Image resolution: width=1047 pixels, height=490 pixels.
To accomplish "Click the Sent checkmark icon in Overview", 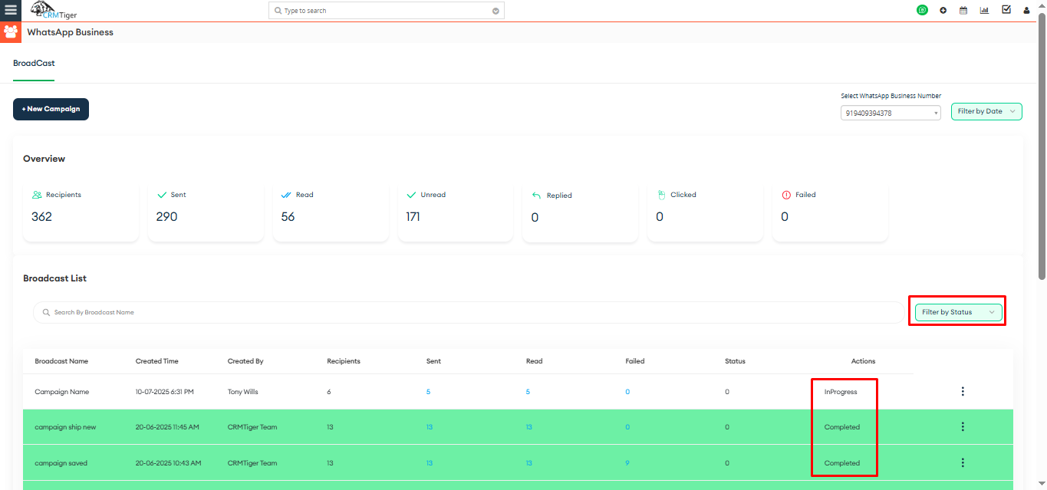I will pyautogui.click(x=162, y=195).
